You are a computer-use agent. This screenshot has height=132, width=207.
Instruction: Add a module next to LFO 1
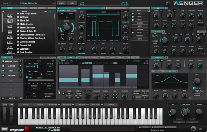pos(177,71)
